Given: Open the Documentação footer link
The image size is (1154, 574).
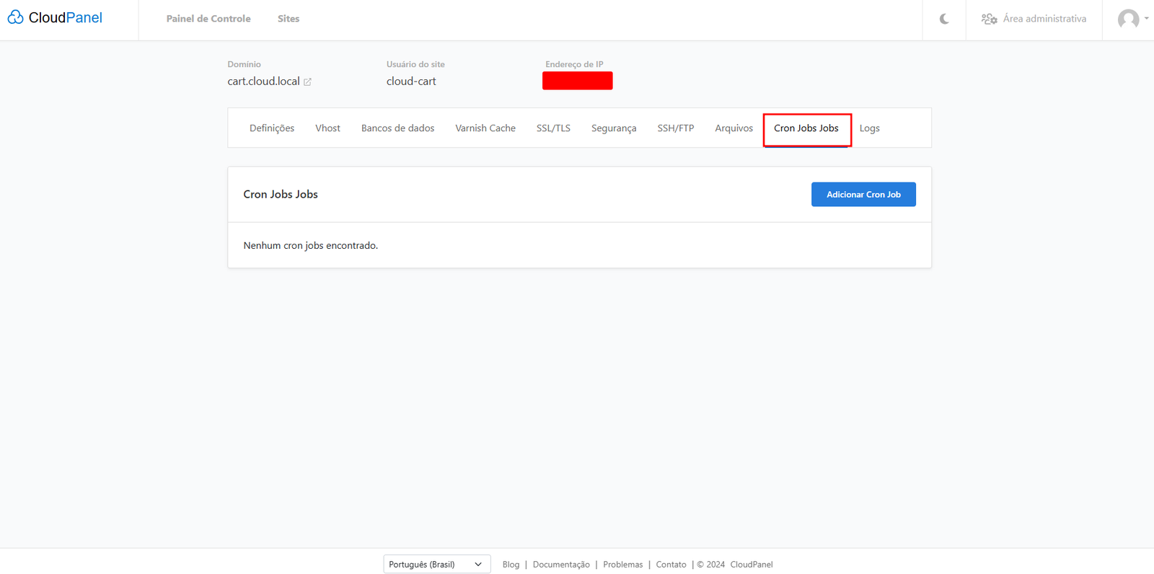Looking at the screenshot, I should (x=561, y=565).
